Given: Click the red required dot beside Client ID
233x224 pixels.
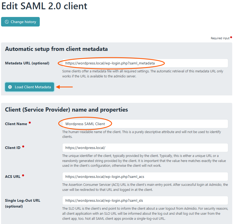Looking at the screenshot, I should coord(23,146).
